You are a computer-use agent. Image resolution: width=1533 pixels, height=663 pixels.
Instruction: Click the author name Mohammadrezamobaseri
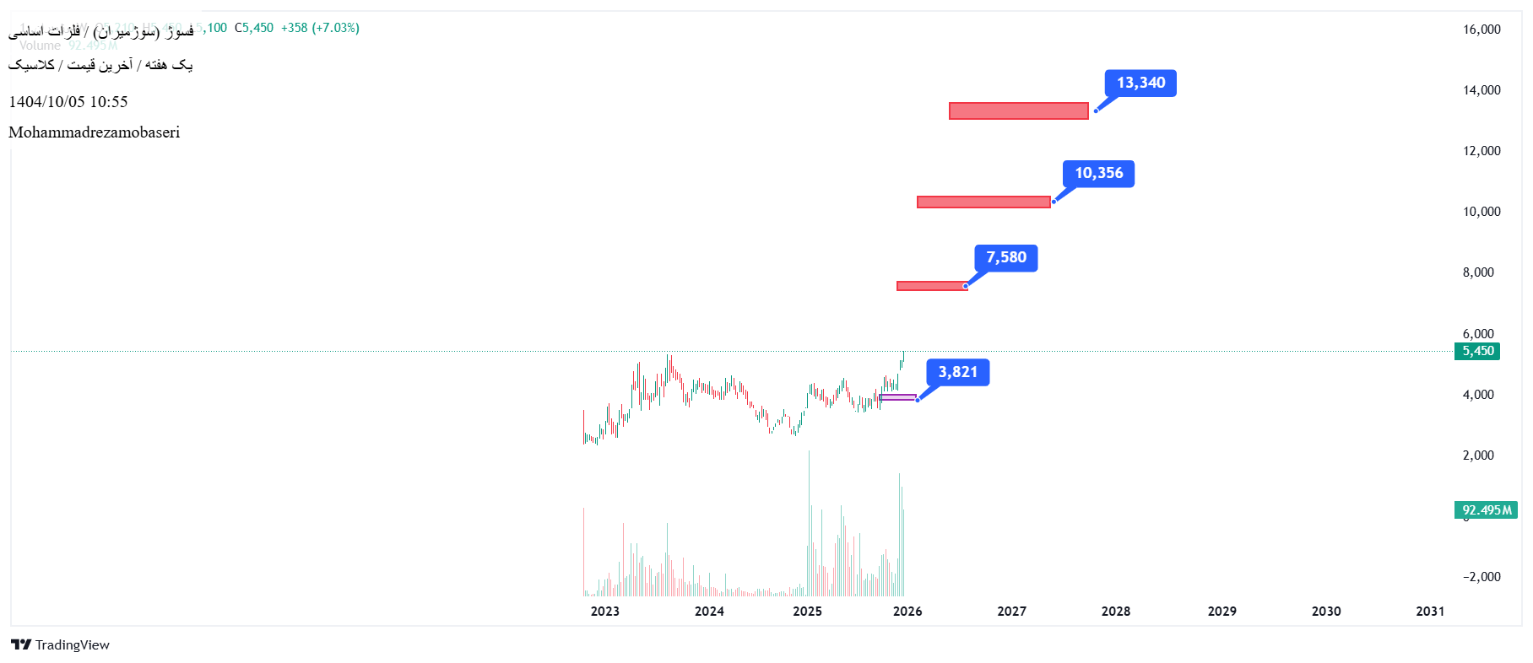point(94,132)
